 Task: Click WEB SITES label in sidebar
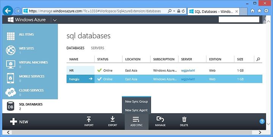(27, 48)
